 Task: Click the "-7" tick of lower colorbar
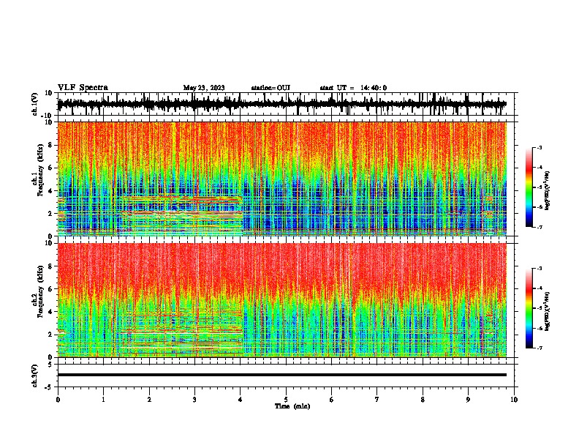(540, 348)
